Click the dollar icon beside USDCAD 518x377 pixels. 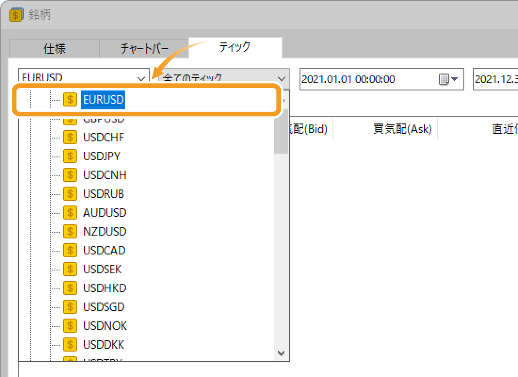click(x=70, y=250)
